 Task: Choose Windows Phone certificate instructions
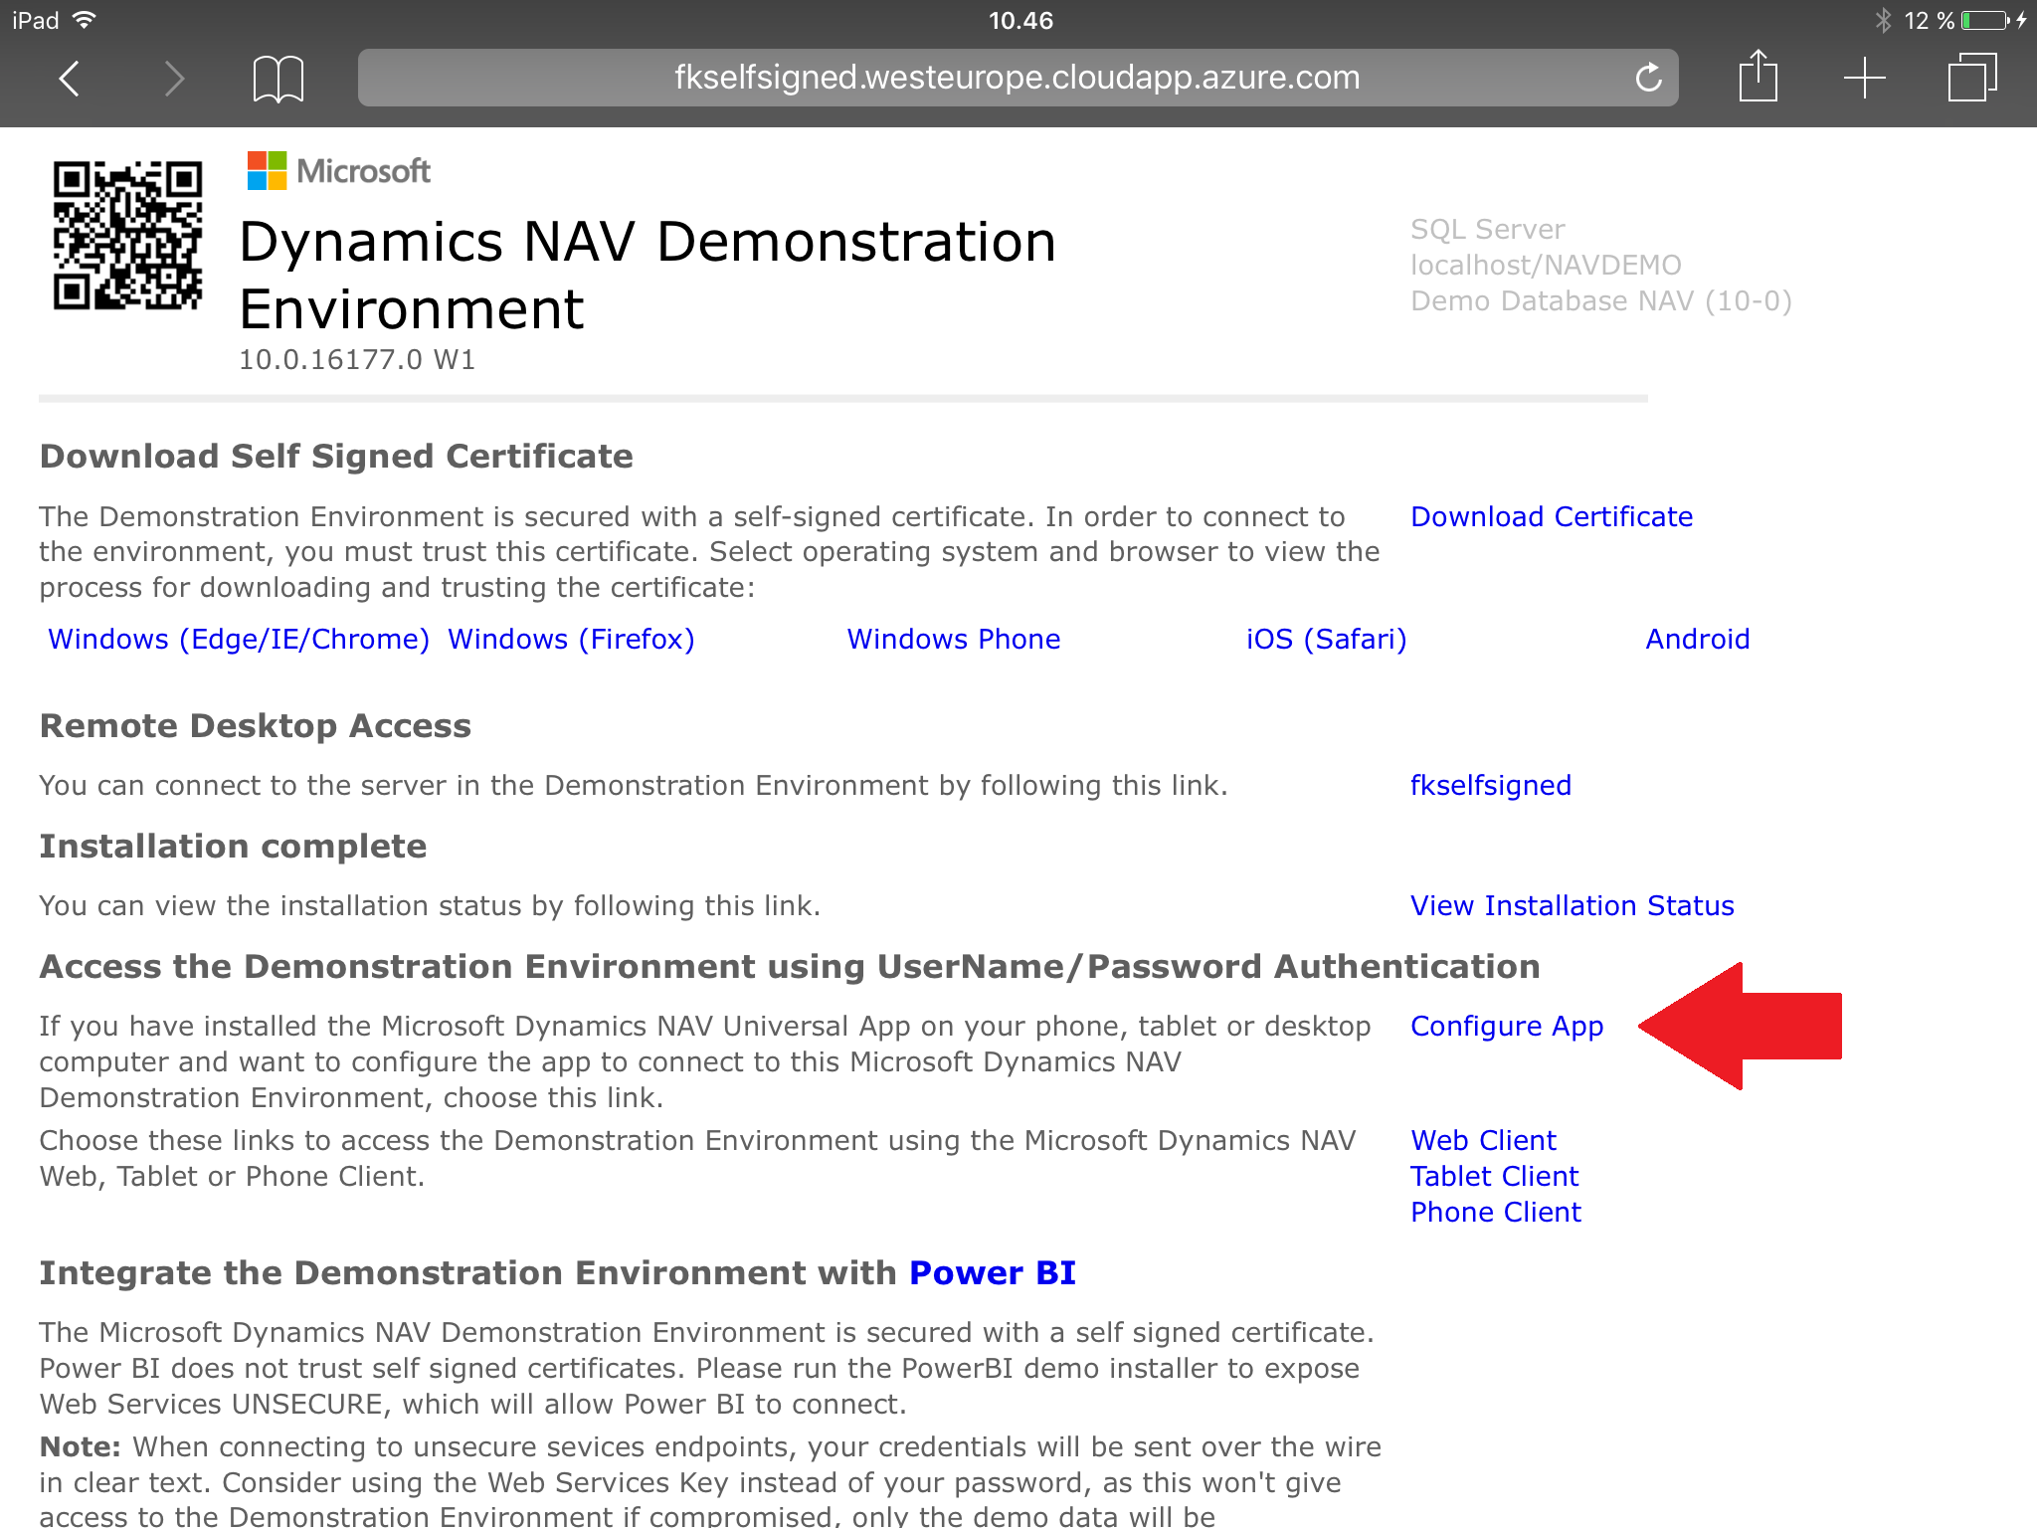(x=953, y=640)
